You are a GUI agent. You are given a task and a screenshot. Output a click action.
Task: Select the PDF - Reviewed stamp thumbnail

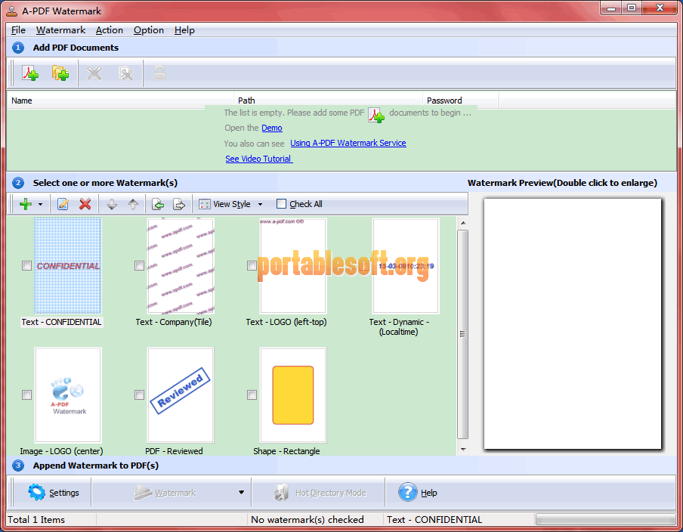pos(181,394)
